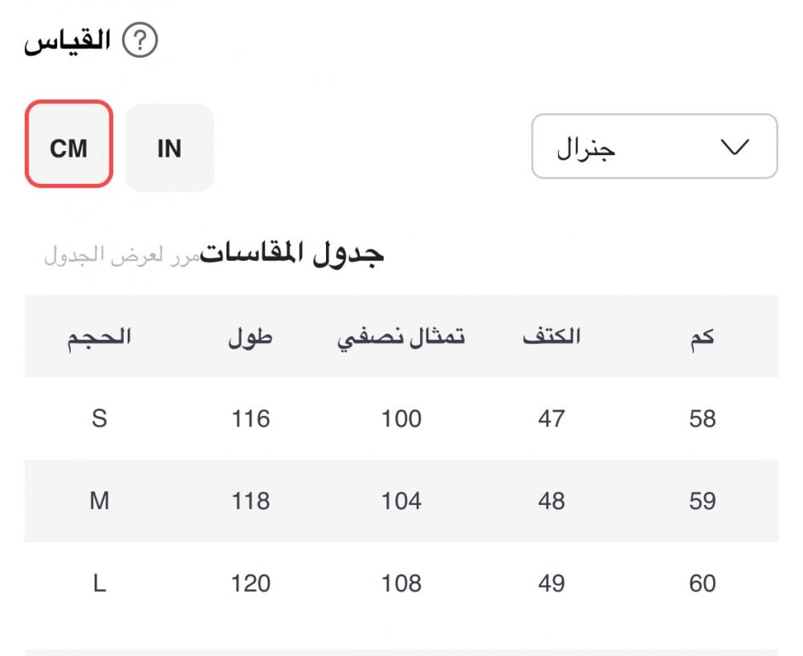The image size is (803, 656).
Task: Select the M size row label
Action: [99, 501]
